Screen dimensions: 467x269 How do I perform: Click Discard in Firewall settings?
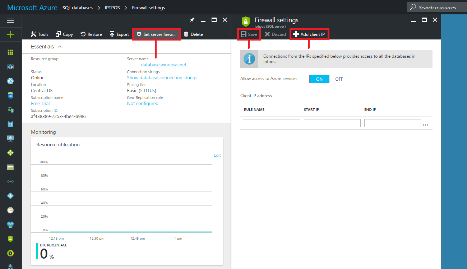point(275,34)
